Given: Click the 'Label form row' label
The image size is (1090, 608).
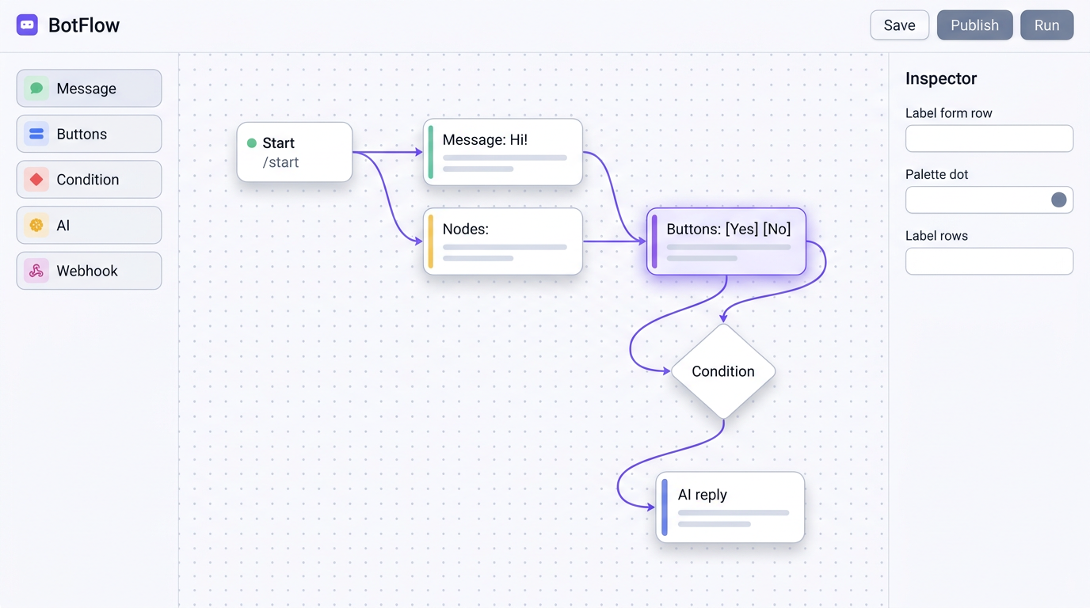Looking at the screenshot, I should click(x=949, y=113).
